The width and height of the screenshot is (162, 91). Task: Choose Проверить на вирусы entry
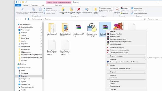126,48
